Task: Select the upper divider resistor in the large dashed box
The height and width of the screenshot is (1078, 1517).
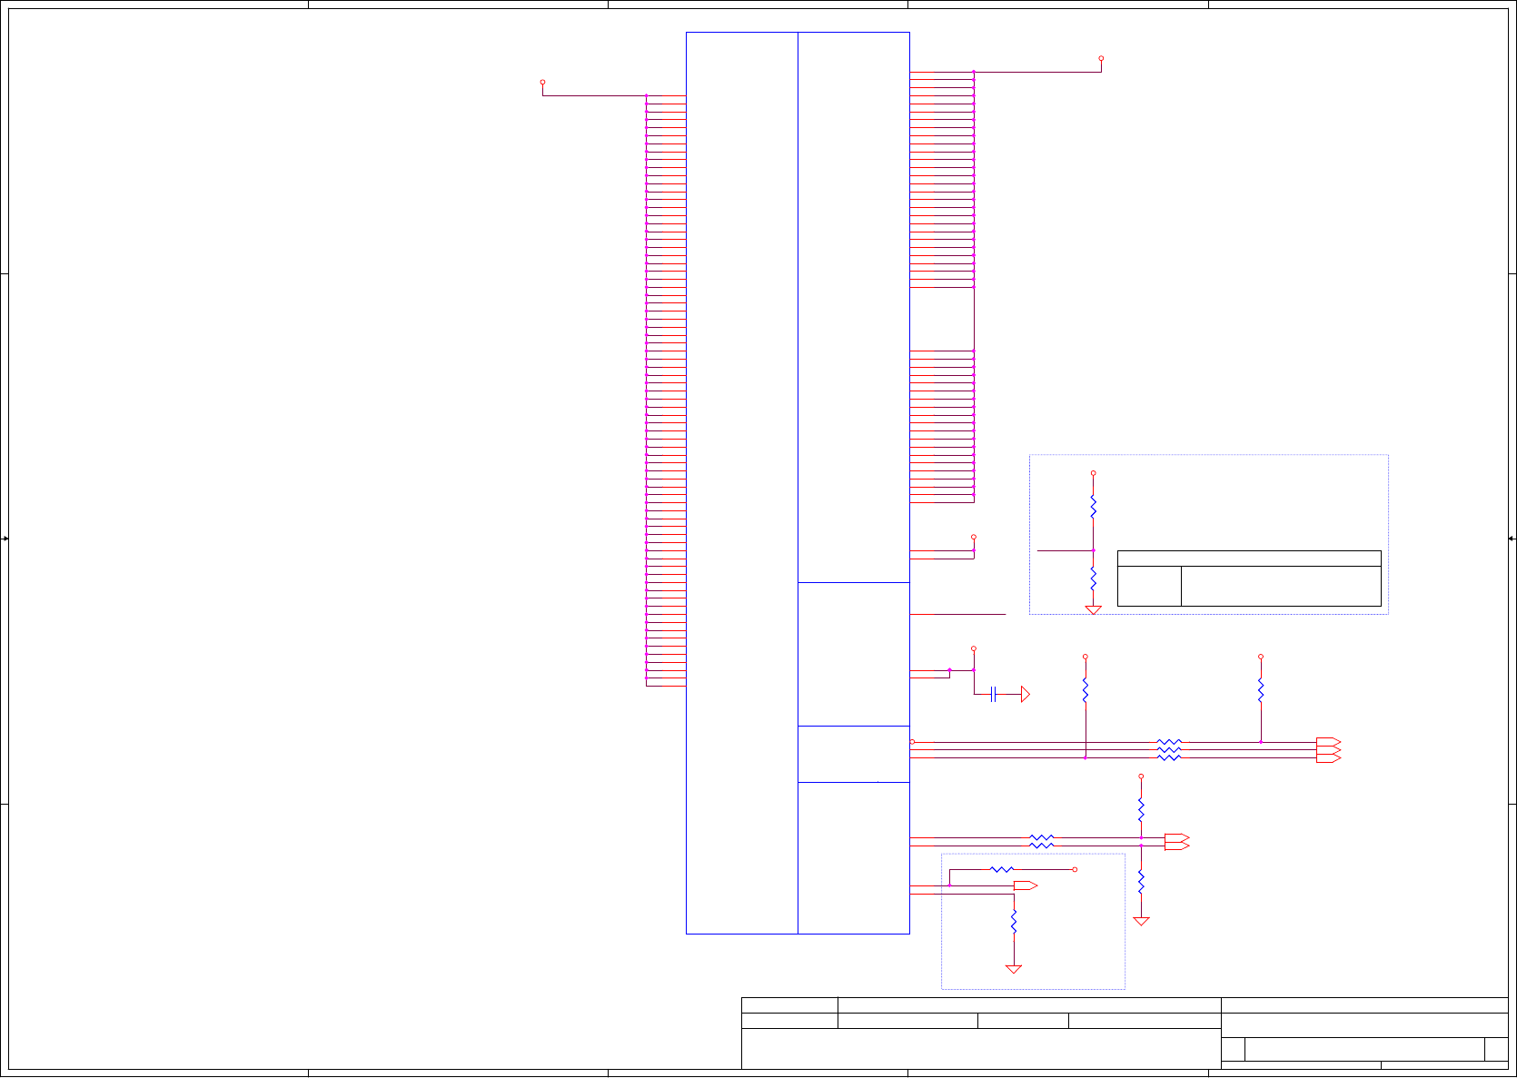Action: coord(1094,507)
